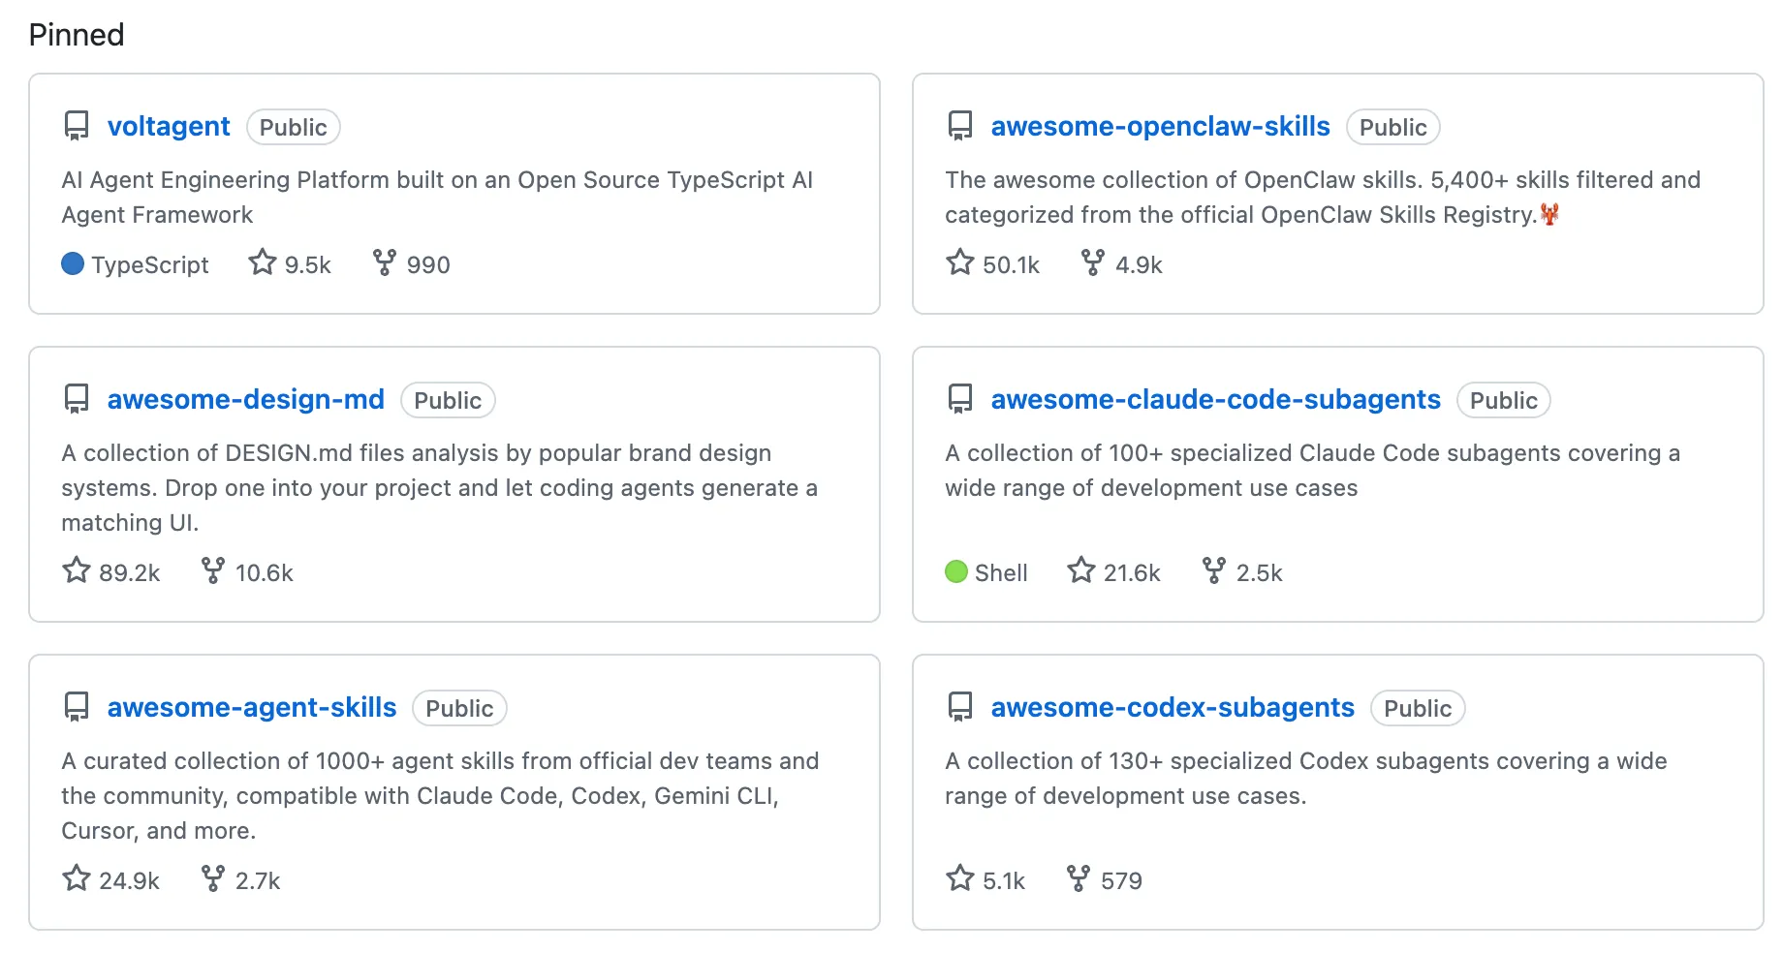The image size is (1783, 953).
Task: Click the repository icon beside awesome-design-md
Action: pyautogui.click(x=77, y=400)
